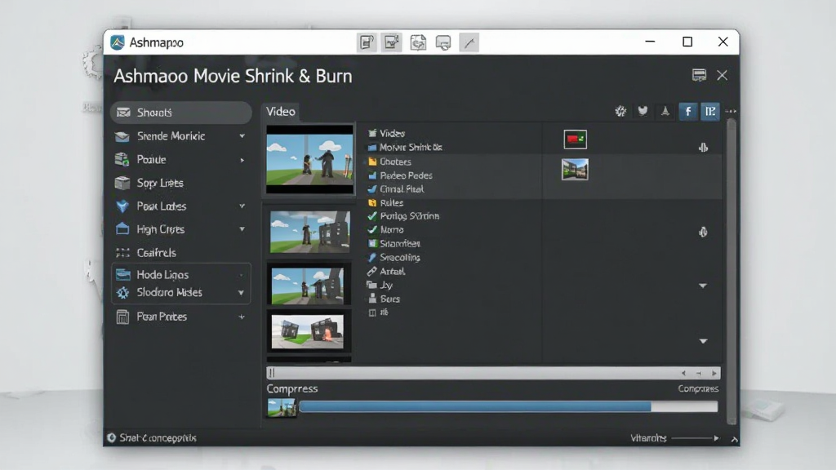Click the horizontal scrollbar under the list
The image size is (836, 470).
coord(493,373)
